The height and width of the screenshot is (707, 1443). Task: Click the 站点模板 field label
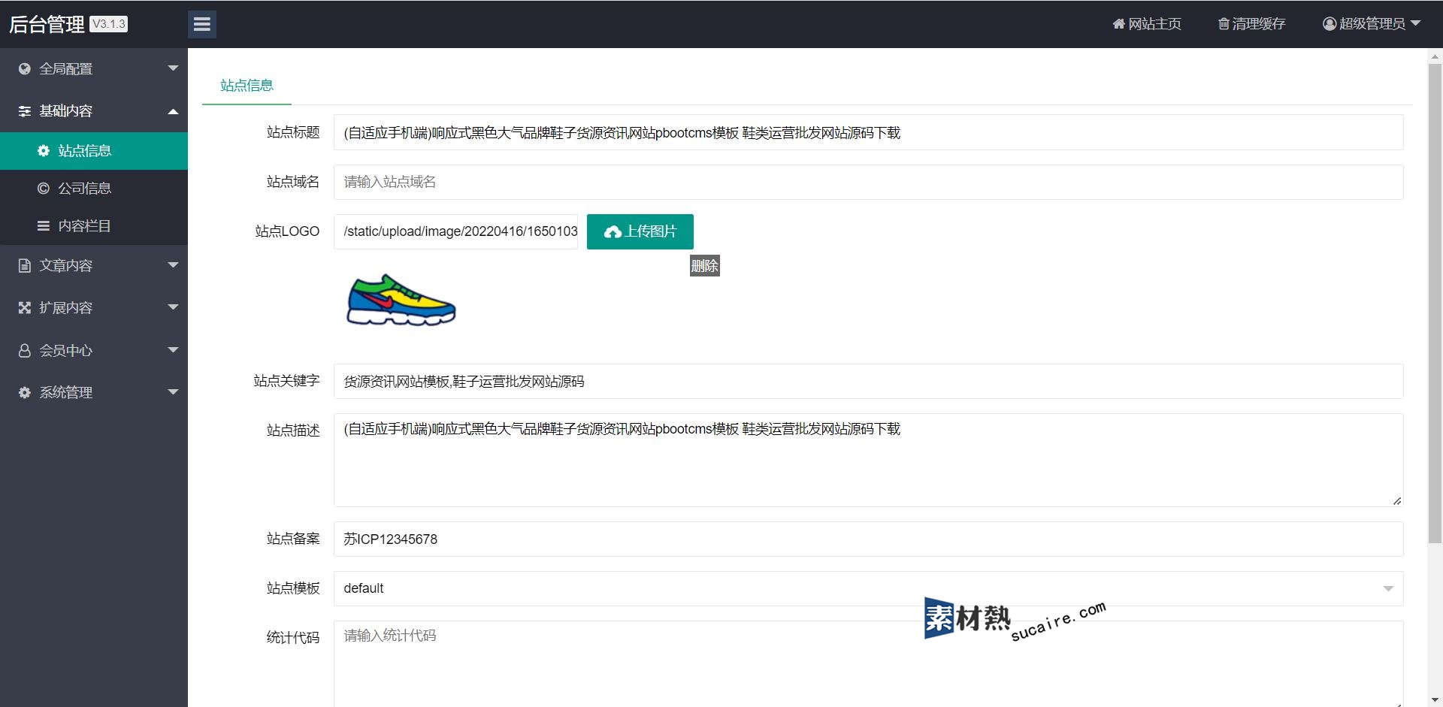[x=293, y=588]
